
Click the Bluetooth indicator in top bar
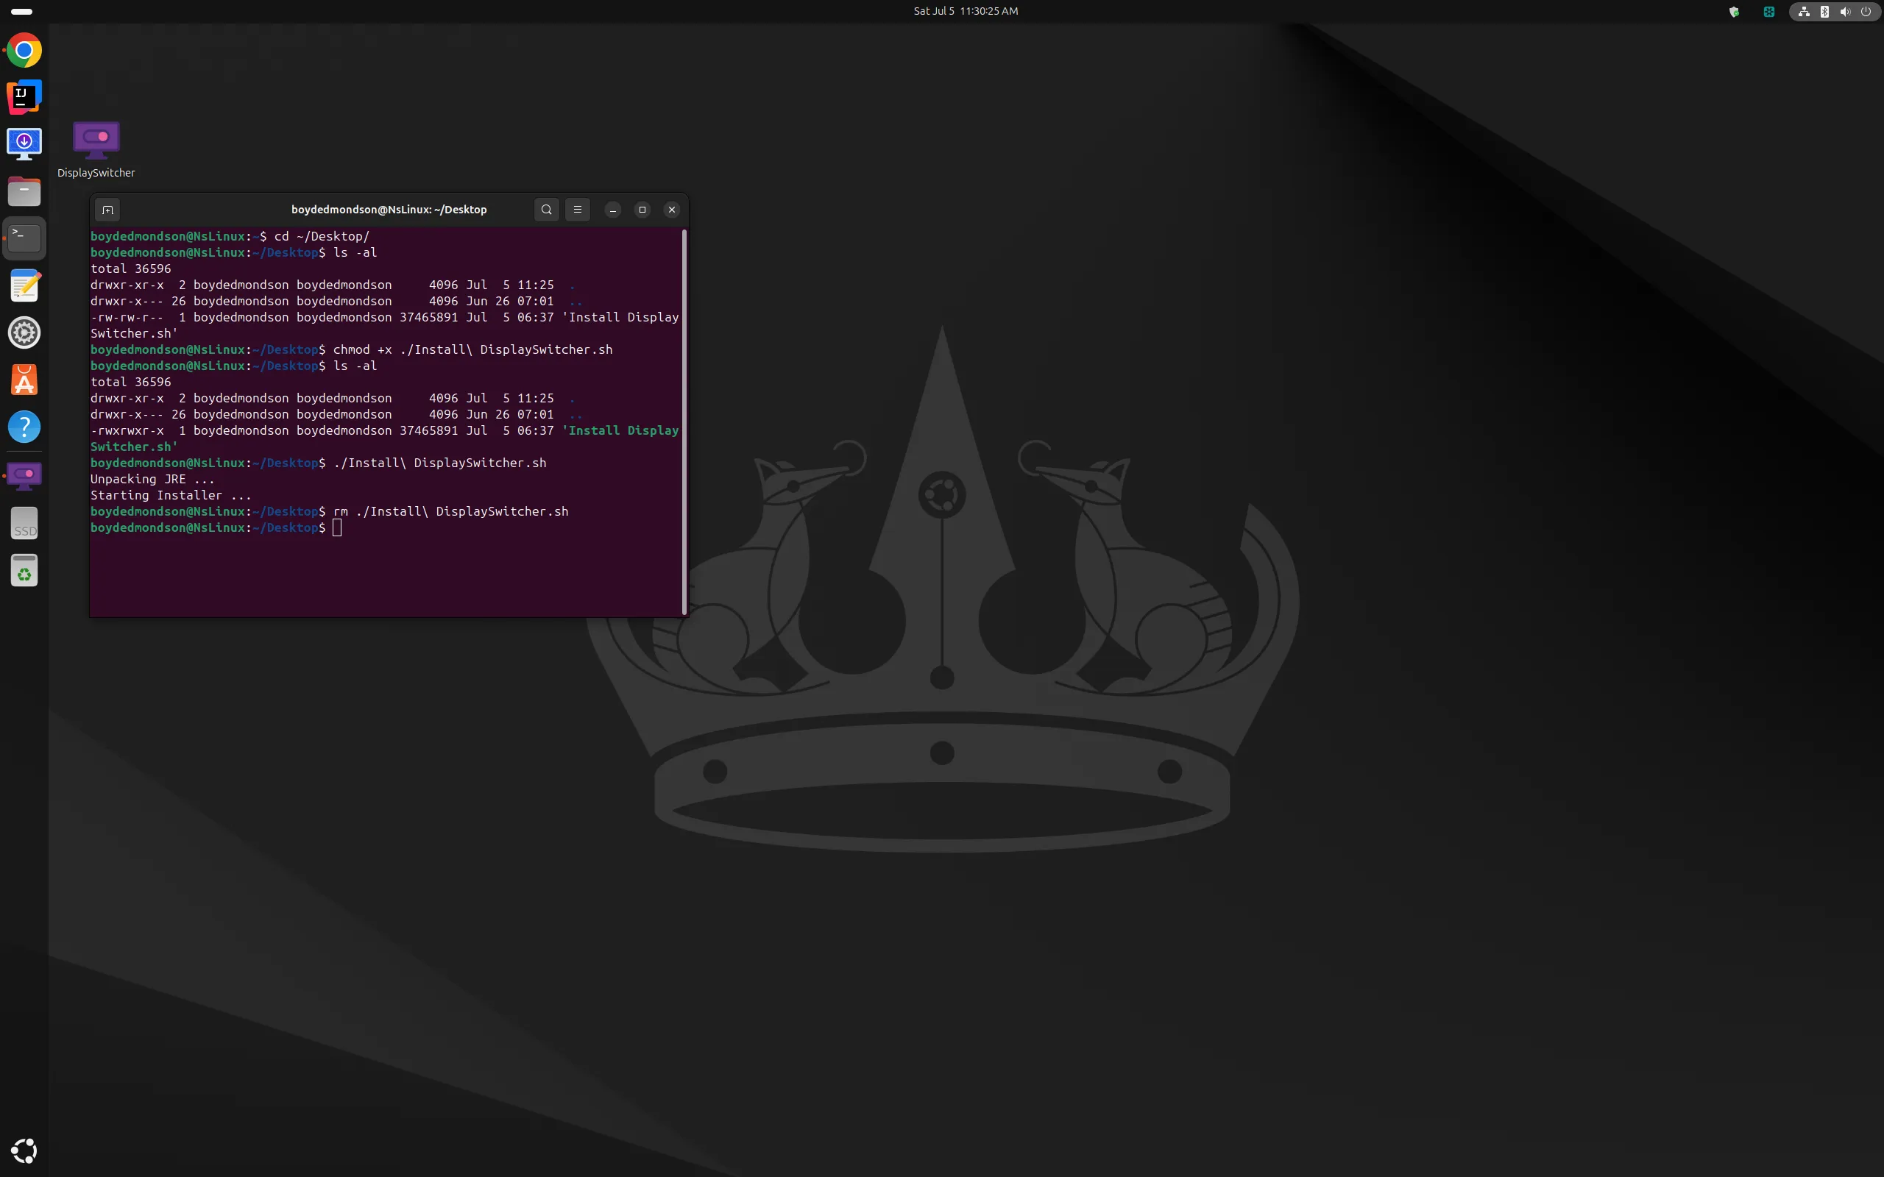point(1824,12)
